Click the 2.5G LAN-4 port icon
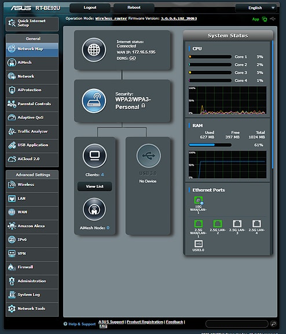286x334 pixels. click(x=256, y=224)
